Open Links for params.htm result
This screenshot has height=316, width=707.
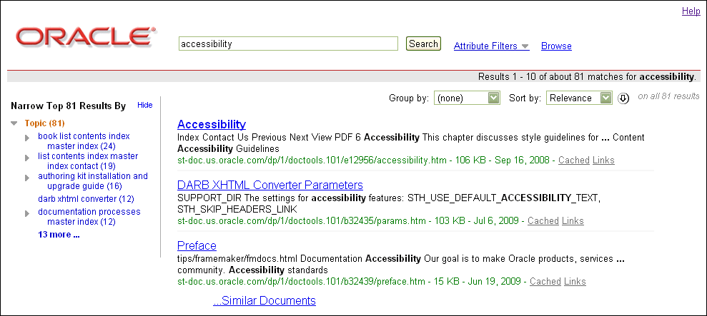click(573, 221)
